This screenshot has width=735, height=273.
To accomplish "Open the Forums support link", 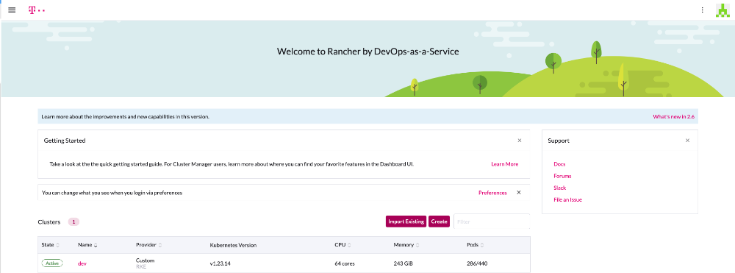I will tap(562, 176).
